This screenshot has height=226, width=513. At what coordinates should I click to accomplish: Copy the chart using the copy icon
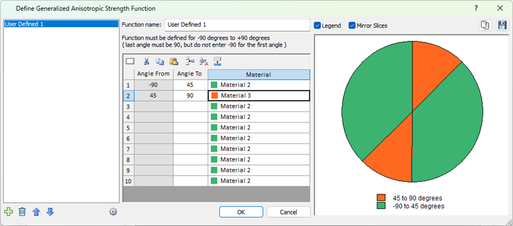(x=485, y=25)
